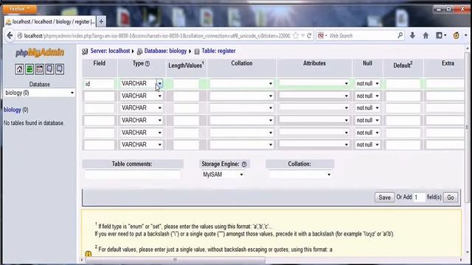The height and width of the screenshot is (265, 472).
Task: Open the biology link in the sidebar
Action: tap(13, 110)
